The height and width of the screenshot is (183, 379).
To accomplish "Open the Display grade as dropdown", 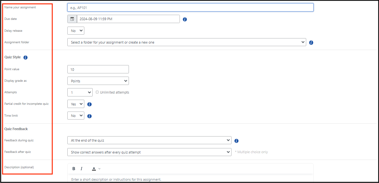I will [x=98, y=81].
